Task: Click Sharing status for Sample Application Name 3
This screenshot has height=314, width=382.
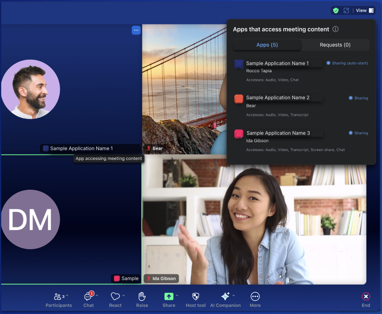Action: tap(358, 133)
